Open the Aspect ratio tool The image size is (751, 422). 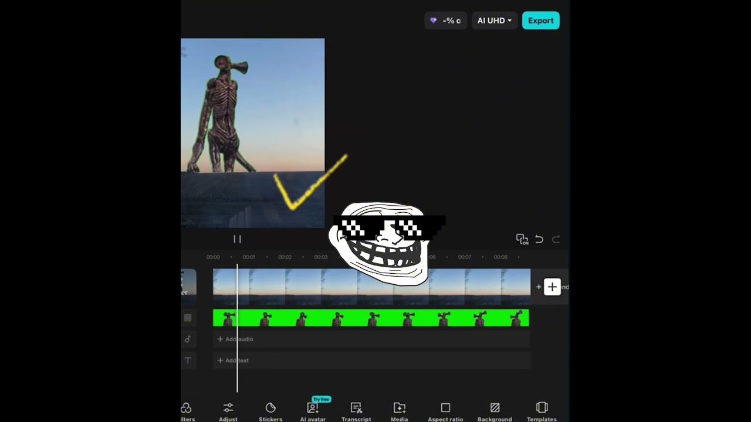445,412
